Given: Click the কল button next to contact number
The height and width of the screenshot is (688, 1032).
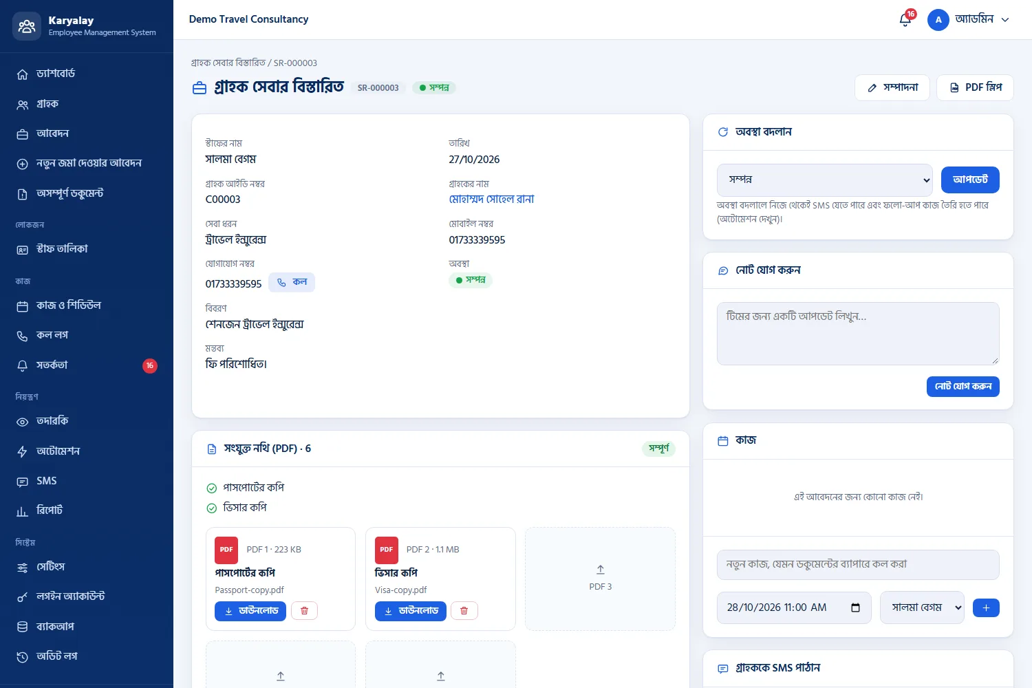Looking at the screenshot, I should 292,283.
